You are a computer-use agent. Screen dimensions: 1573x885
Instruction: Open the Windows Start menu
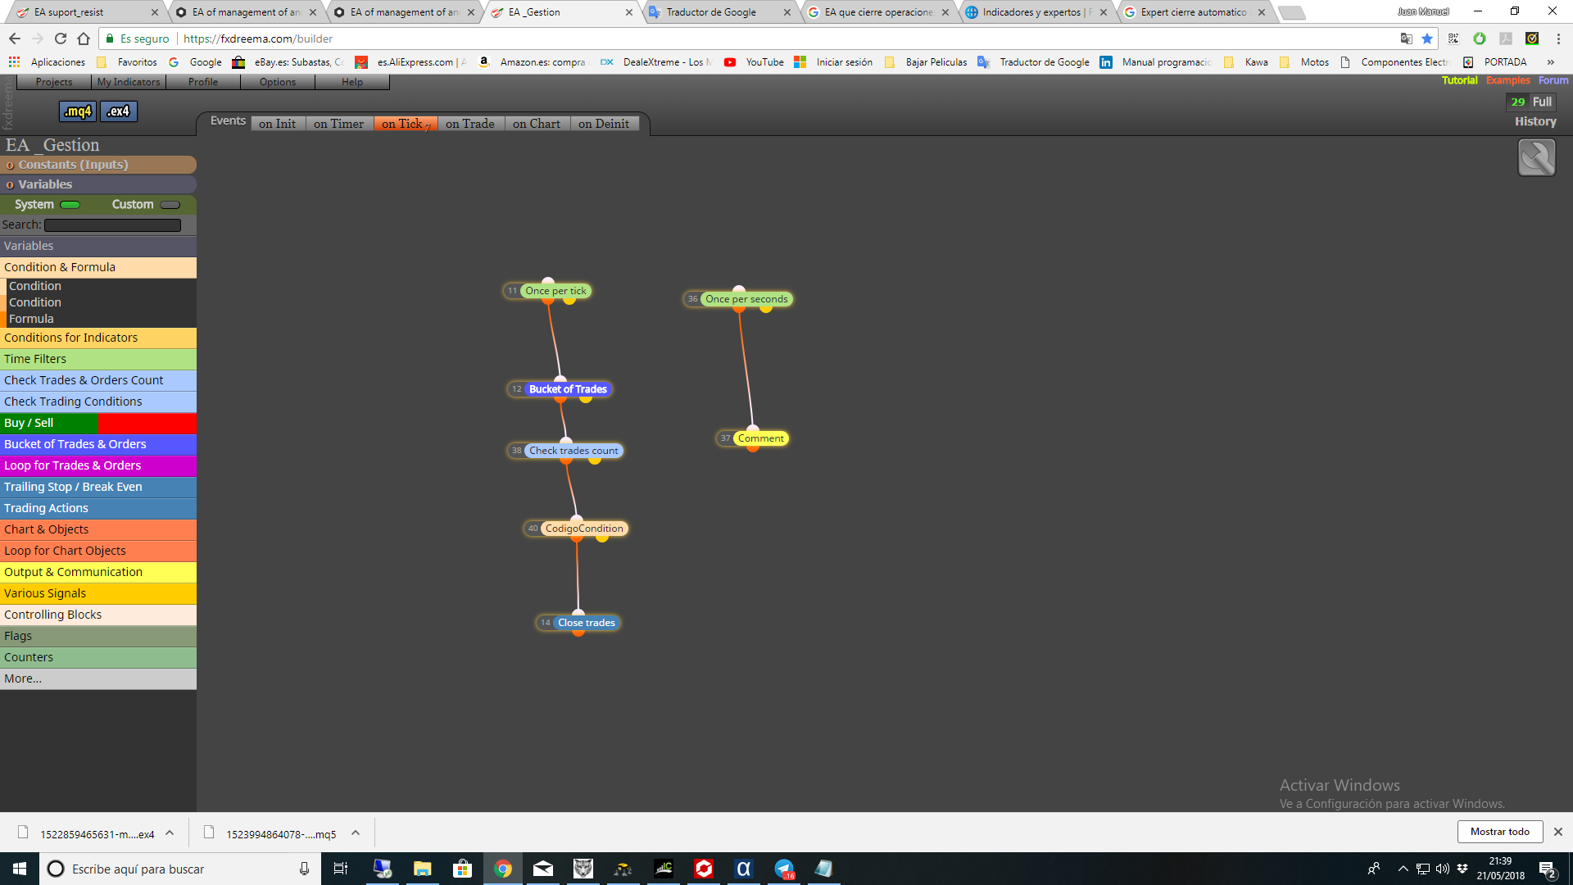pyautogui.click(x=20, y=869)
